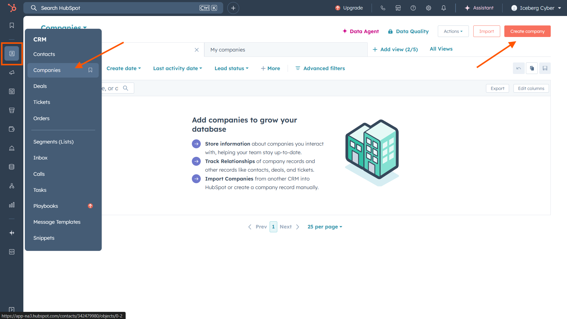Open the Development code sidebar icon
The height and width of the screenshot is (319, 567).
coord(12,252)
